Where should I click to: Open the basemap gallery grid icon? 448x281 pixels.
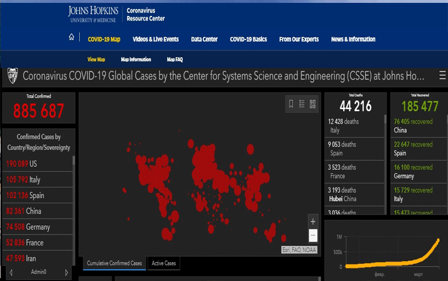313,104
